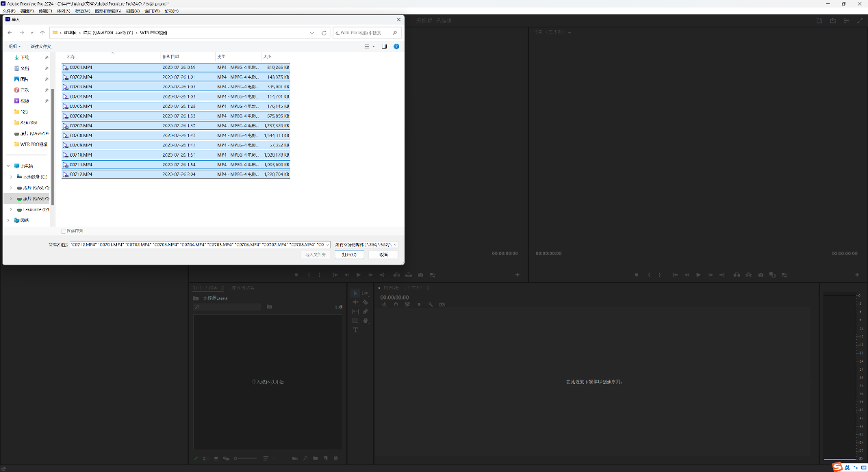
Task: Expand the address bar path history dropdown
Action: click(x=312, y=33)
